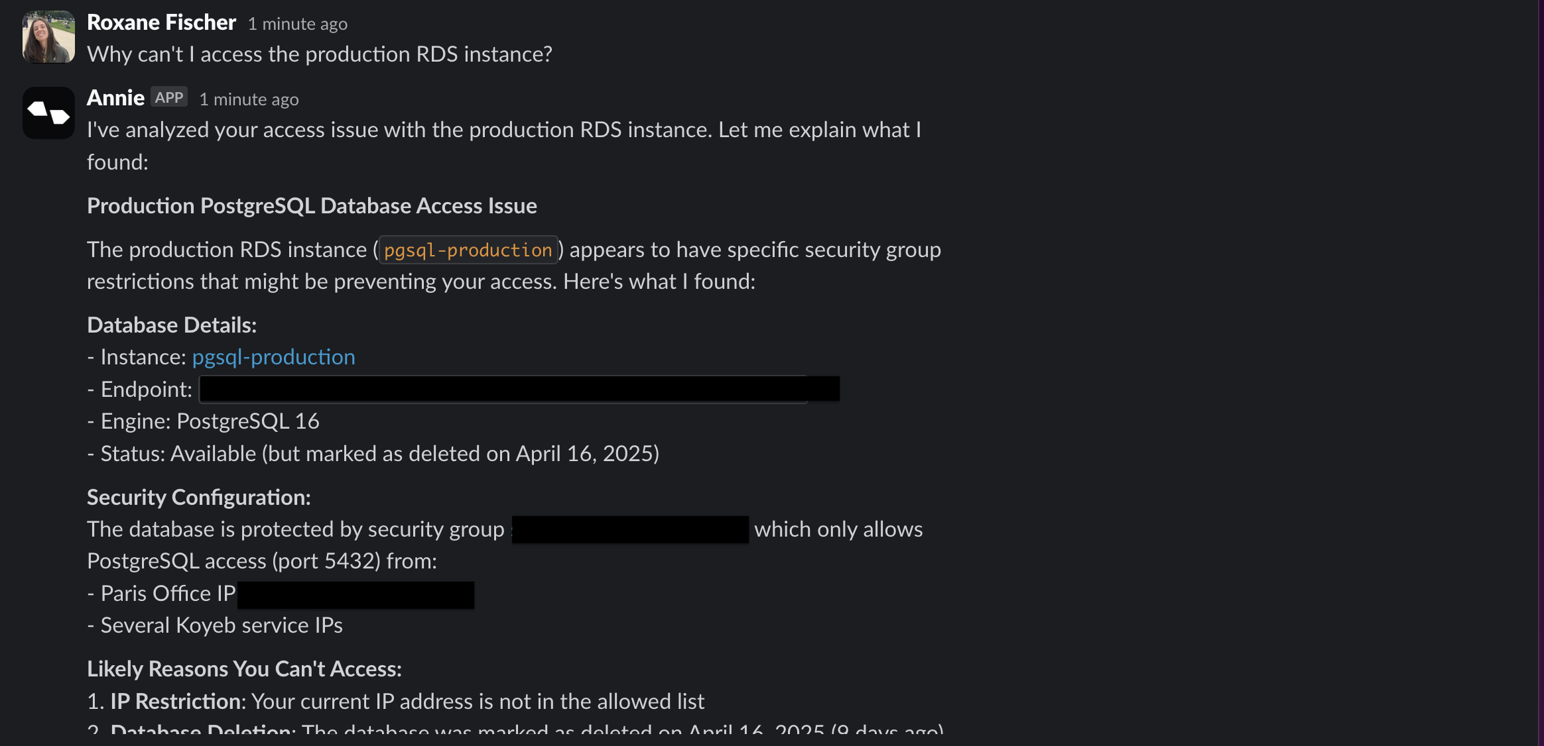Click the Security Configuration heading

coord(198,498)
